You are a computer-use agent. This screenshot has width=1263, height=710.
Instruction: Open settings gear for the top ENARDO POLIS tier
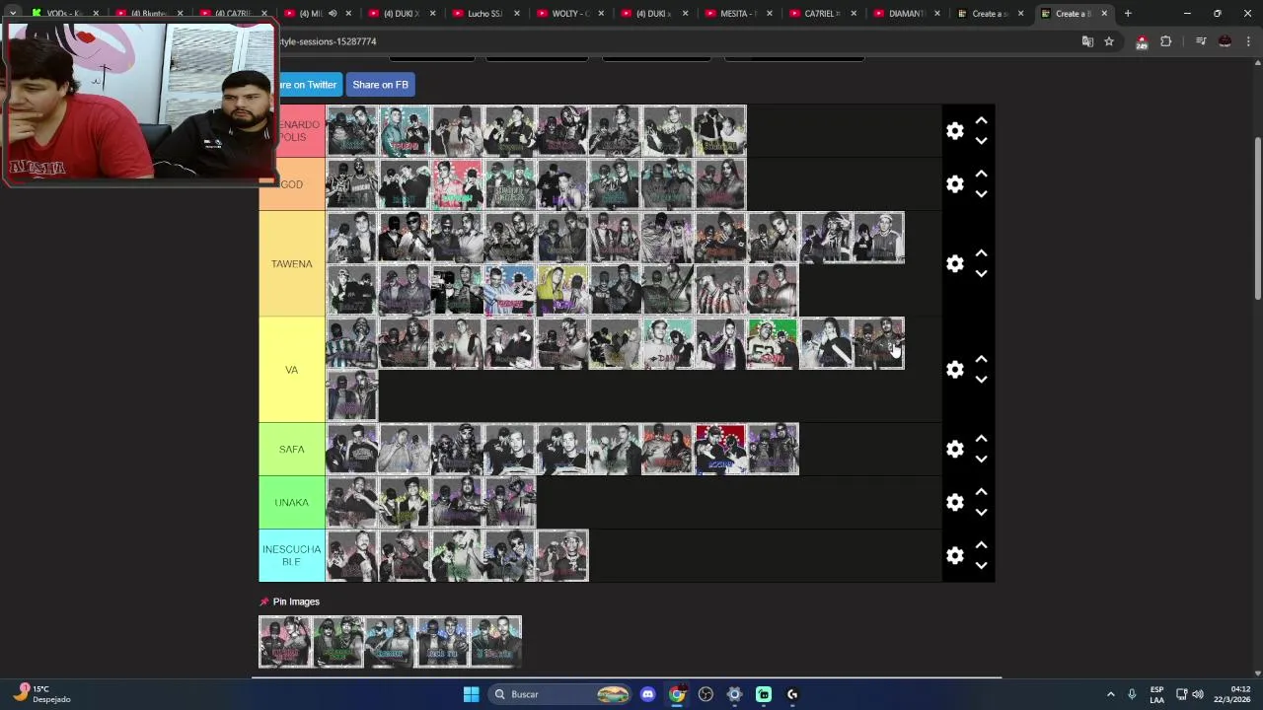pos(954,131)
